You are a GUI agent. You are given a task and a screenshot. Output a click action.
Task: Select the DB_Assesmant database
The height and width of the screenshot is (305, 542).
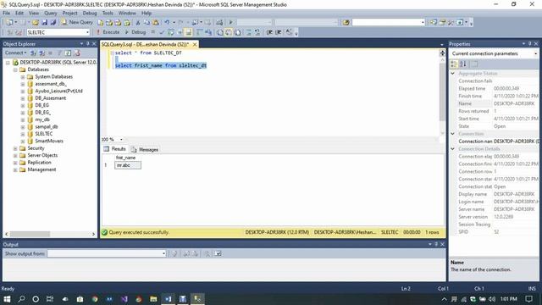(x=51, y=98)
